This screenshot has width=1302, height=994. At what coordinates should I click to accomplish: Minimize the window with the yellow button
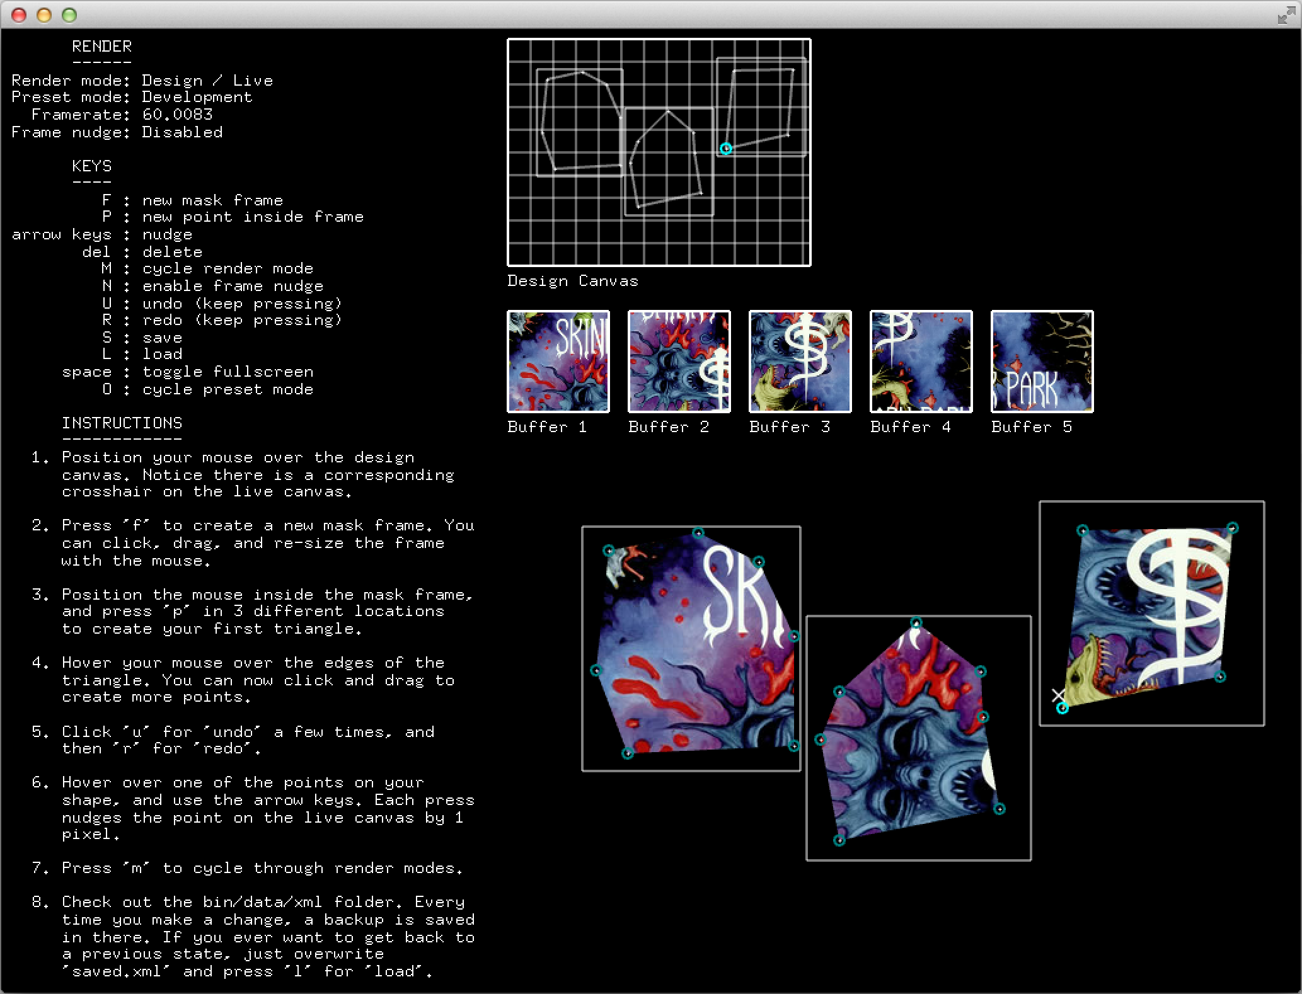click(44, 15)
